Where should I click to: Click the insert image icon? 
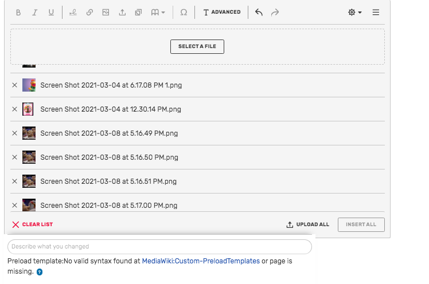coord(106,12)
